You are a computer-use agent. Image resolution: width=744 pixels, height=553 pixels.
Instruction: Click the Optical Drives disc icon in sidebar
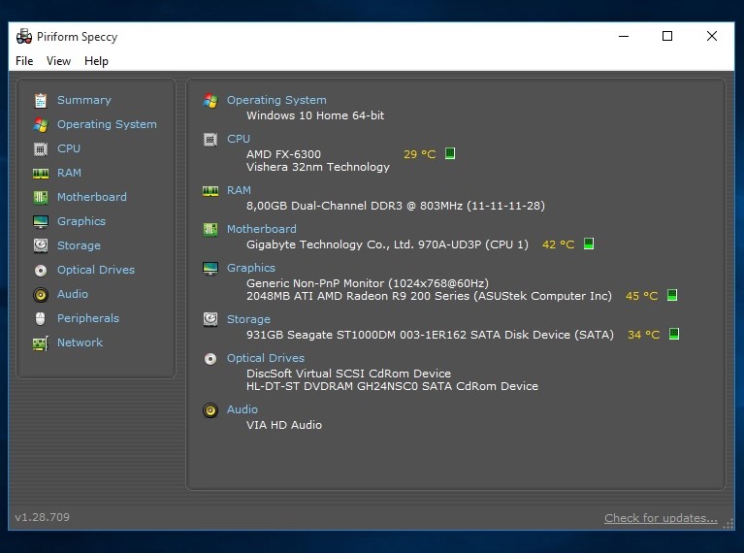coord(41,270)
